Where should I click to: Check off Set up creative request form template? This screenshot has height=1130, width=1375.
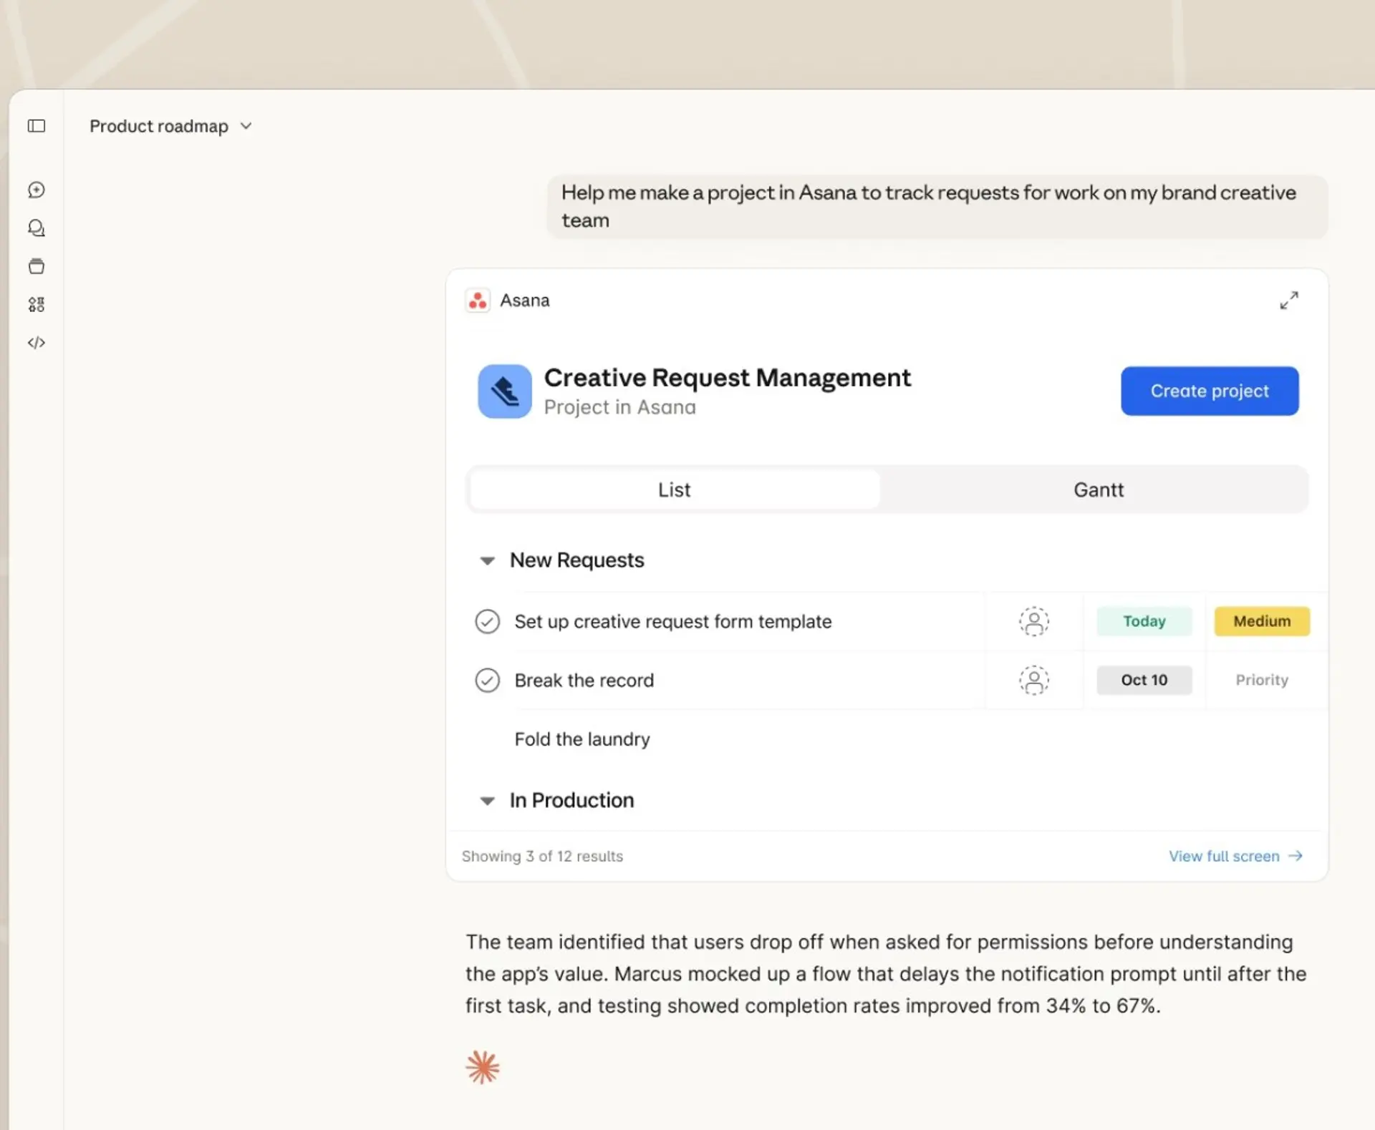488,621
